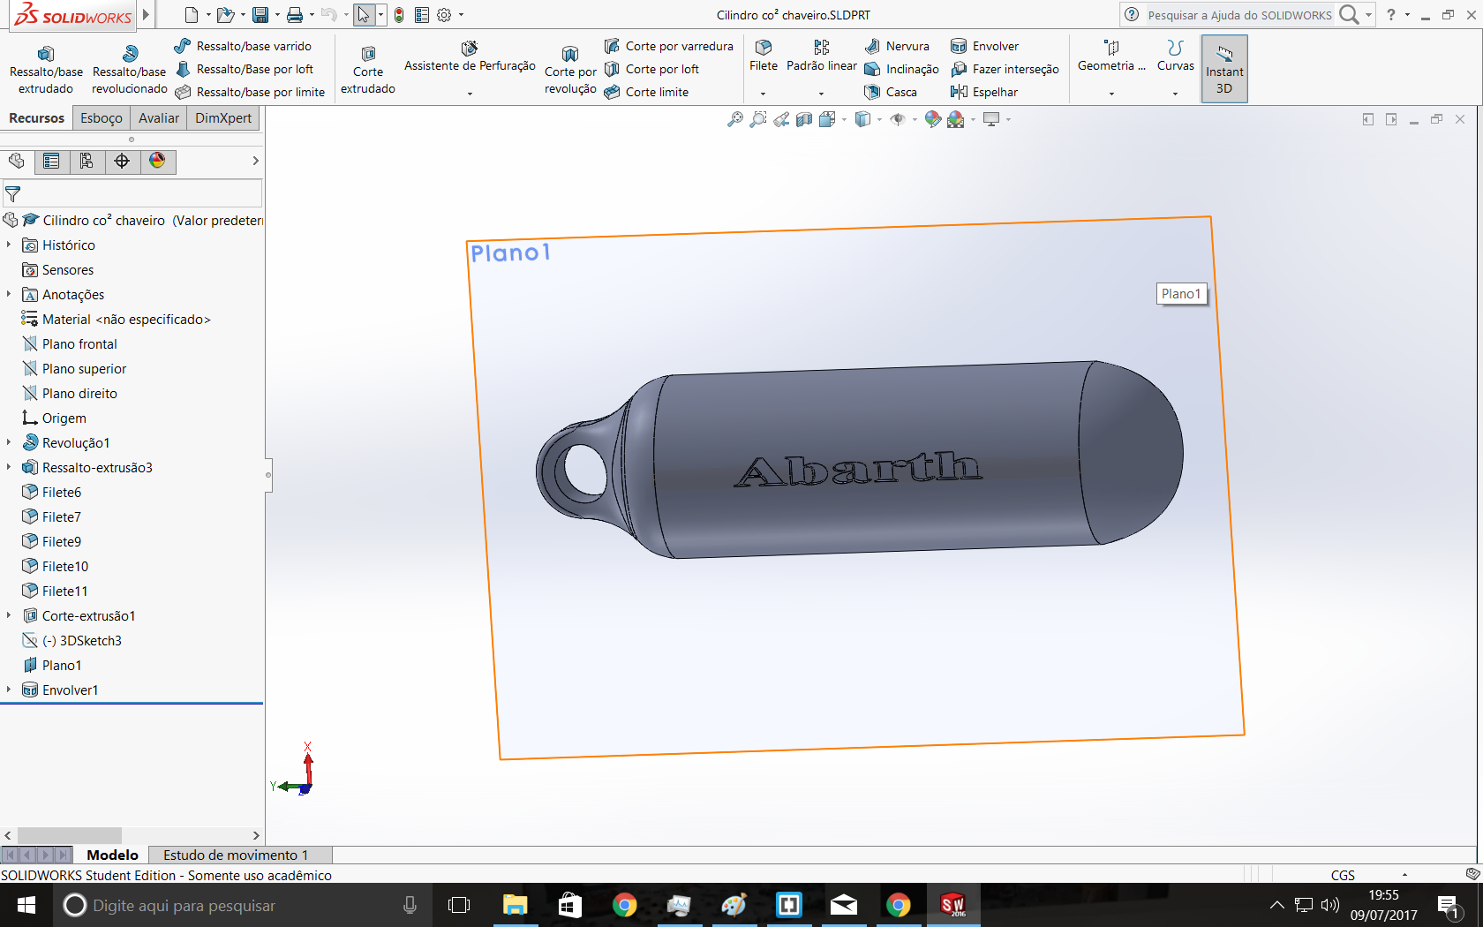Select Plano1 in the feature tree
The width and height of the screenshot is (1483, 927).
pos(52,665)
